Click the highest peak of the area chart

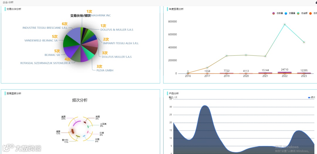[205, 105]
